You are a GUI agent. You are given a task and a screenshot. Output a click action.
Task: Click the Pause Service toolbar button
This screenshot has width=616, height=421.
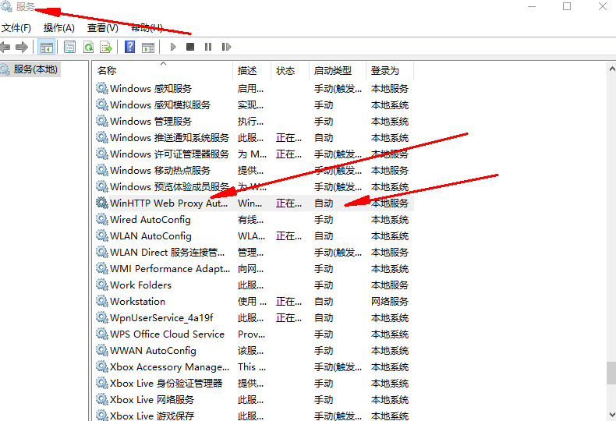coord(208,47)
